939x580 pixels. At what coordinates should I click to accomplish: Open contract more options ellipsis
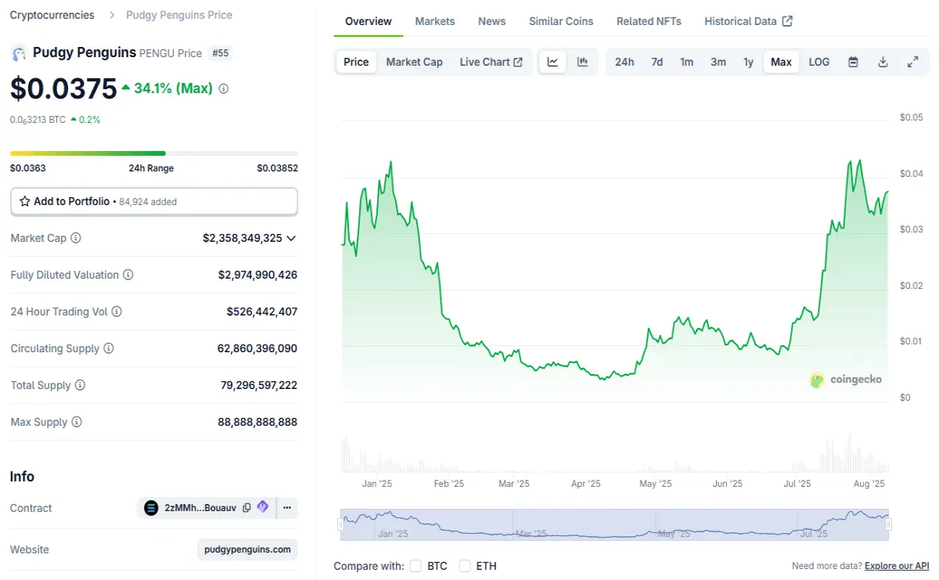(x=287, y=508)
